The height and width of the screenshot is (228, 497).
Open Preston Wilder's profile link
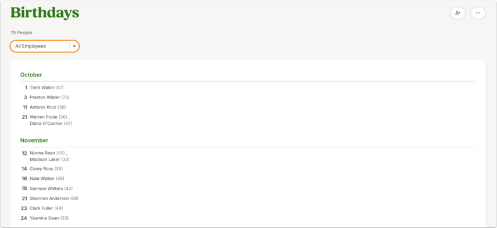45,97
